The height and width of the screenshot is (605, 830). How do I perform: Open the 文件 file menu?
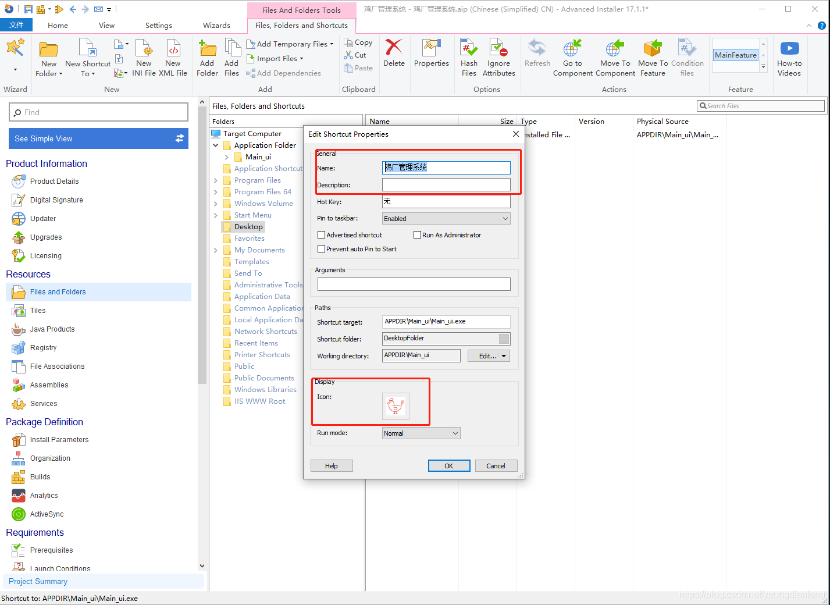tap(16, 25)
